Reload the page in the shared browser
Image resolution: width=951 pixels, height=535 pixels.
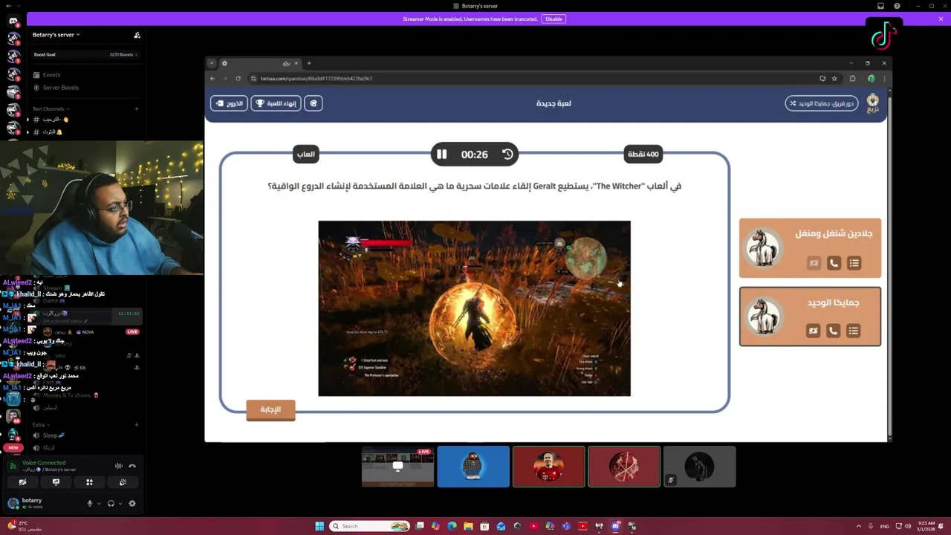238,79
